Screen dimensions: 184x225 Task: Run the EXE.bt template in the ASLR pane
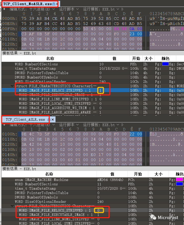tap(123, 125)
